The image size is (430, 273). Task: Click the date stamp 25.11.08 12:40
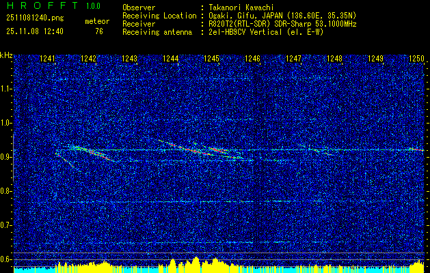35,31
